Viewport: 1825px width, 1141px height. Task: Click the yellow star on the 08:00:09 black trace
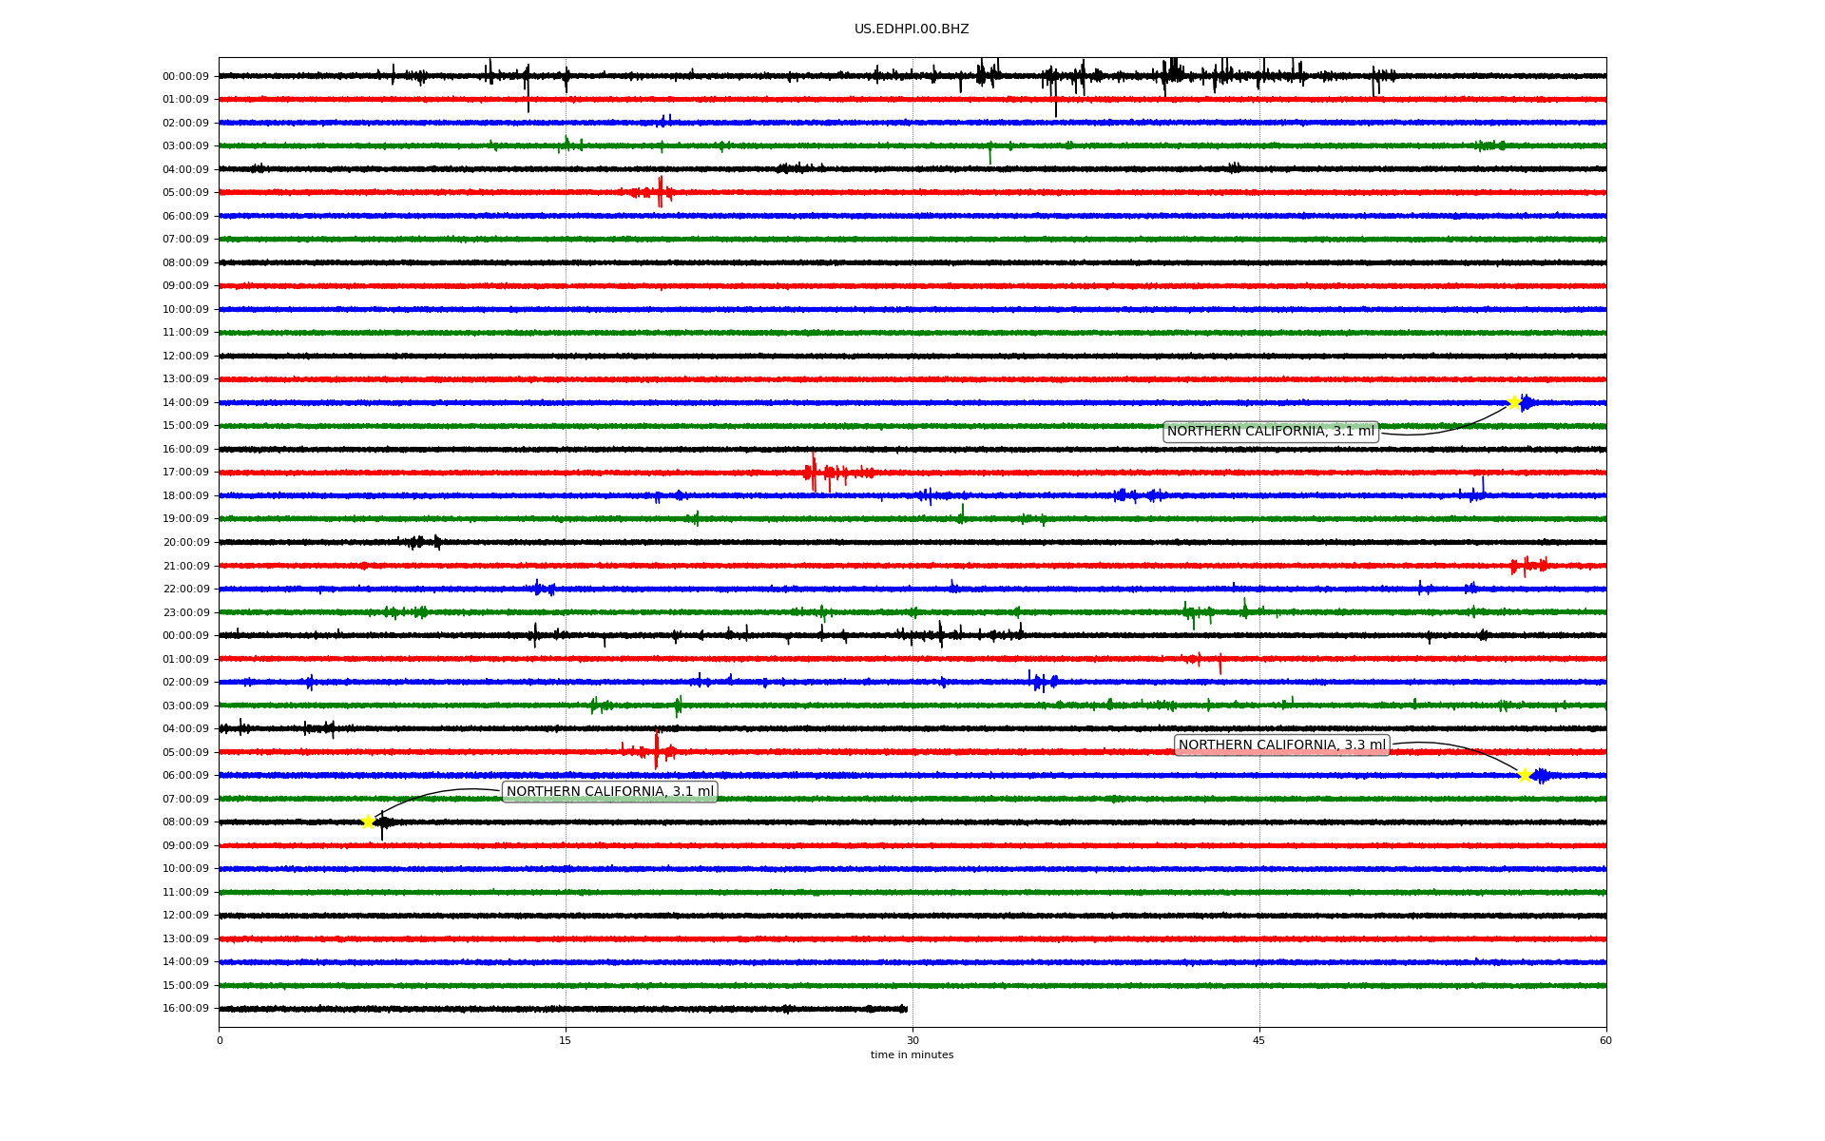click(368, 822)
